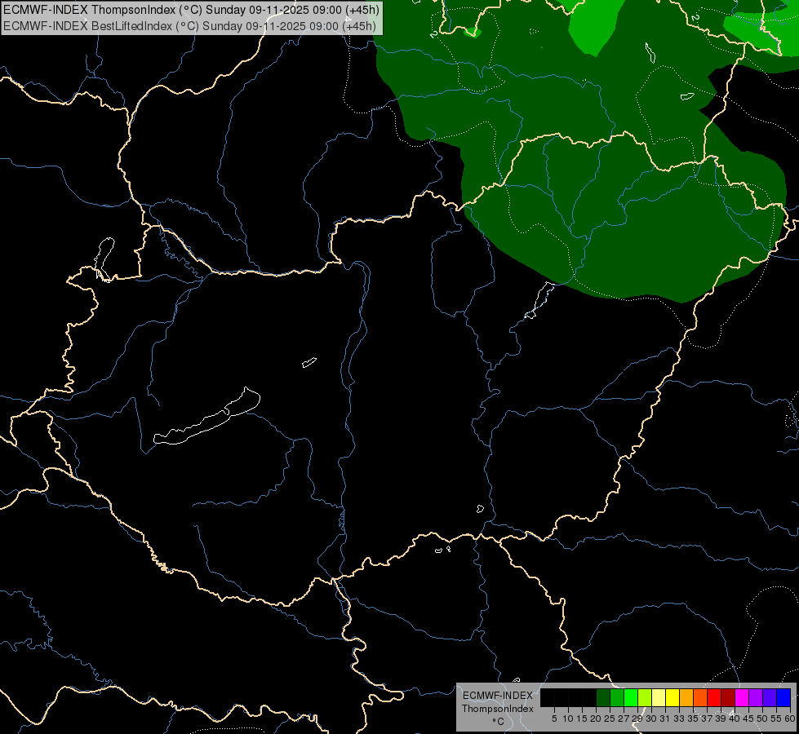Click the BestLiftedIndex title line at top
This screenshot has width=799, height=734.
click(x=189, y=26)
